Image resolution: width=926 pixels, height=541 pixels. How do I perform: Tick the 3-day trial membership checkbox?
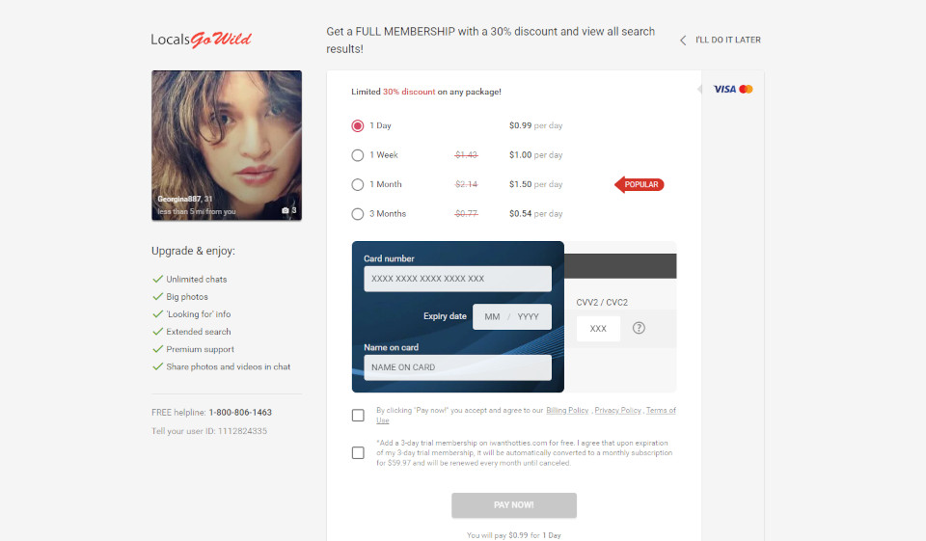pos(358,452)
